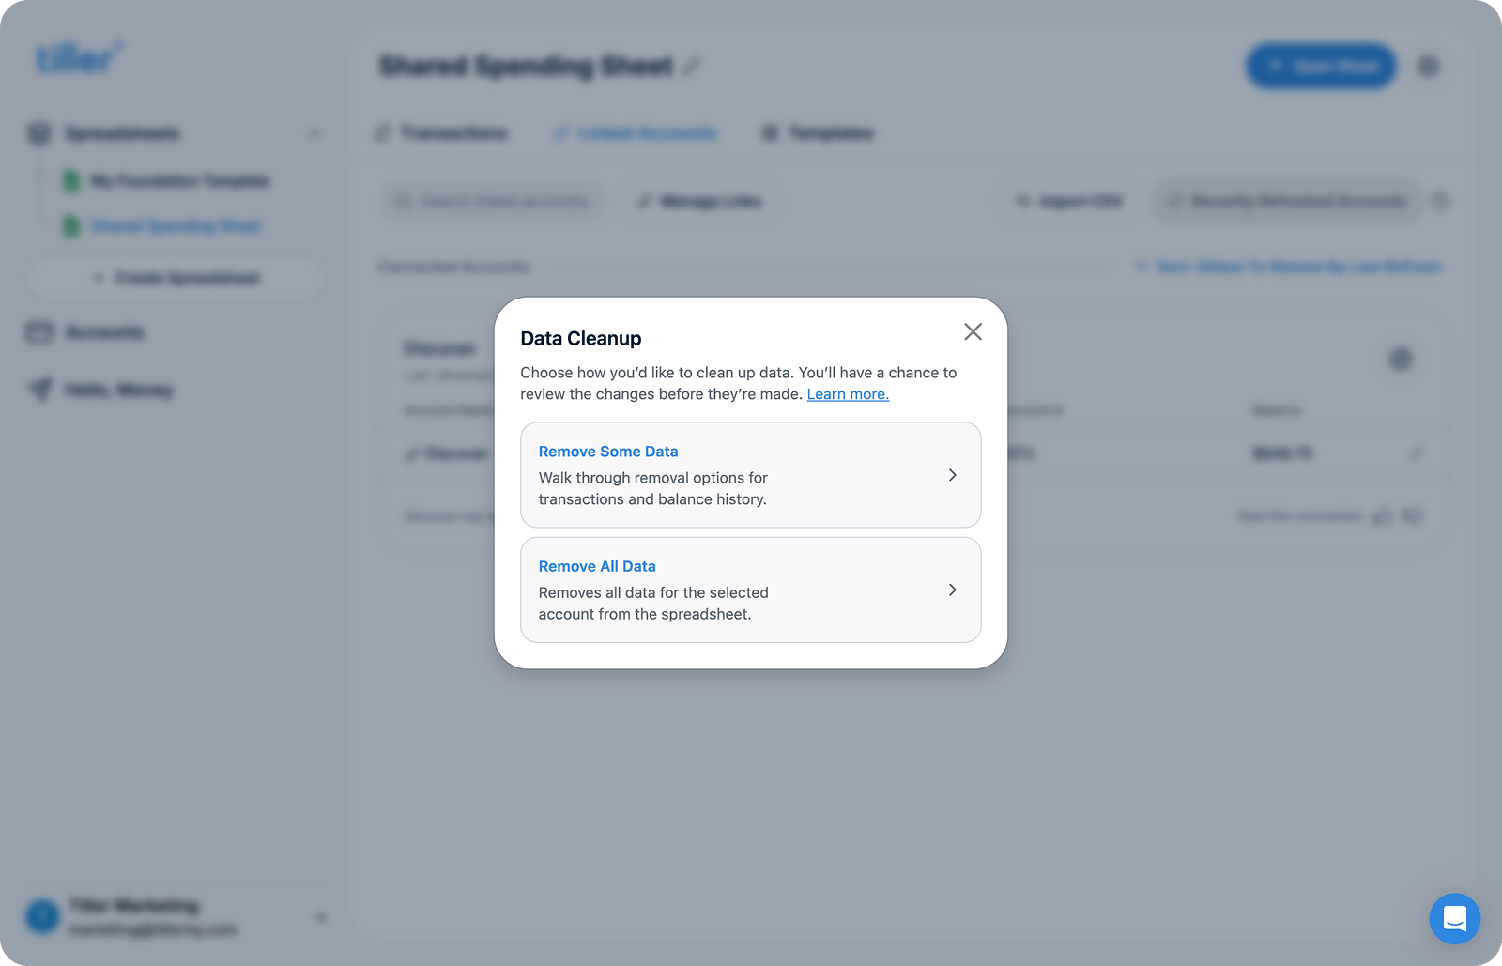Switch to the Templates tab
Image resolution: width=1502 pixels, height=966 pixels.
818,133
